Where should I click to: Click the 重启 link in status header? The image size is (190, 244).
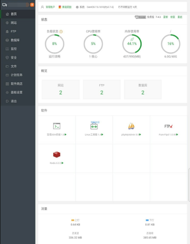click(x=180, y=17)
